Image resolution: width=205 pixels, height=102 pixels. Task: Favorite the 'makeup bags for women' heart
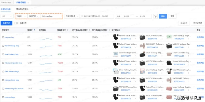click(x=3, y=89)
